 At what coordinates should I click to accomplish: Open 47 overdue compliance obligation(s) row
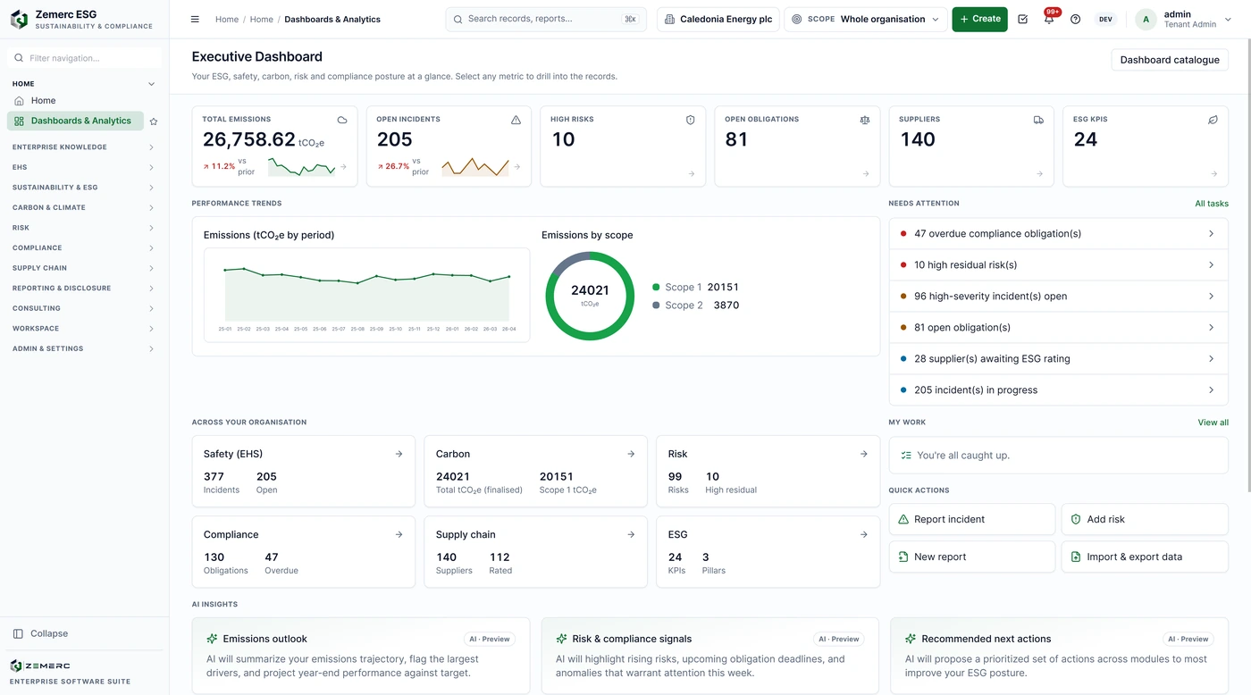(1058, 234)
